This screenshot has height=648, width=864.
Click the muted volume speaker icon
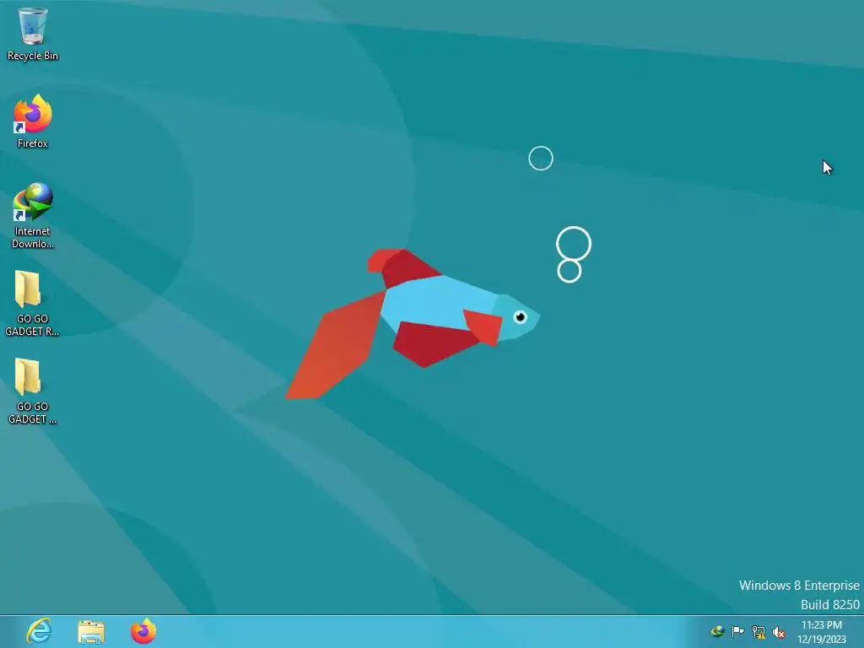pyautogui.click(x=779, y=632)
